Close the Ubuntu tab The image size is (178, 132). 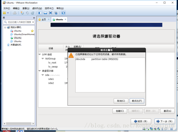pyautogui.click(x=65, y=19)
